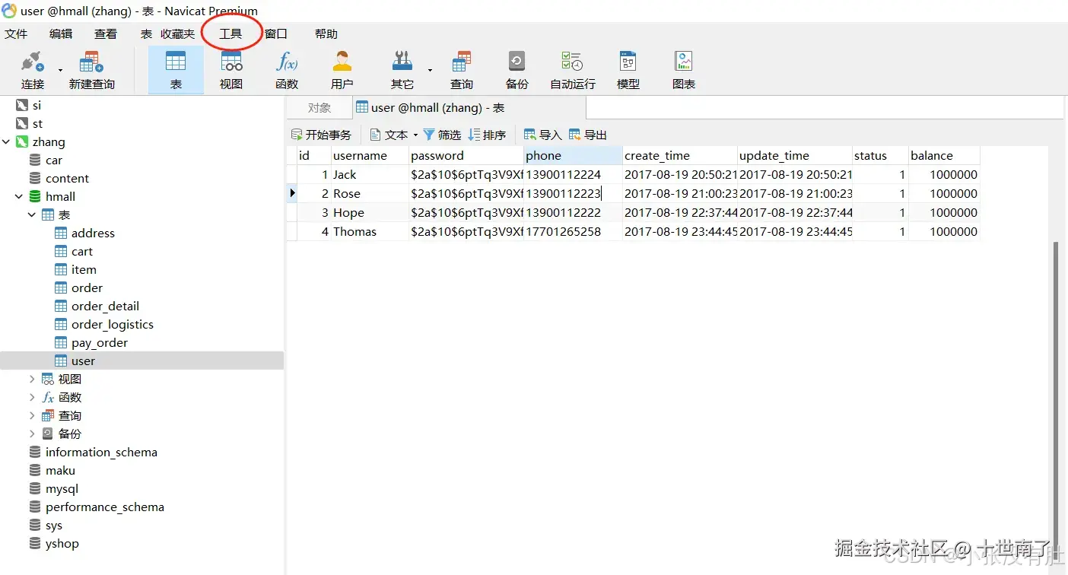Click the hmall database icon
Viewport: 1068px width, 575px height.
coord(35,196)
